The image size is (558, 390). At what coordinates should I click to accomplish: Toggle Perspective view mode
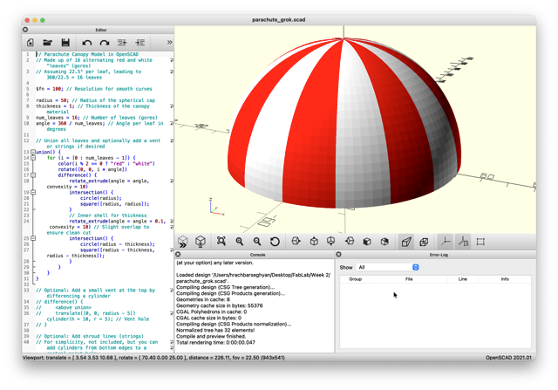tap(406, 242)
